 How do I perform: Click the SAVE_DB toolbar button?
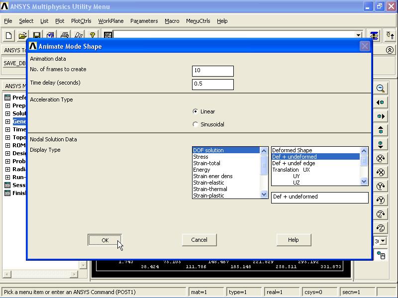pyautogui.click(x=14, y=63)
